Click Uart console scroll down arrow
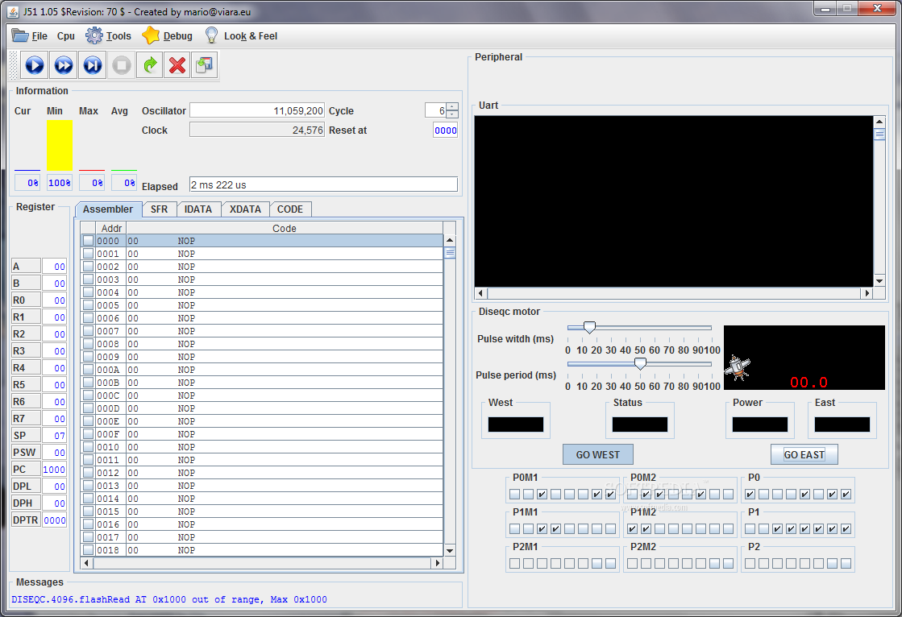Screen dimensions: 902x617 (x=879, y=280)
